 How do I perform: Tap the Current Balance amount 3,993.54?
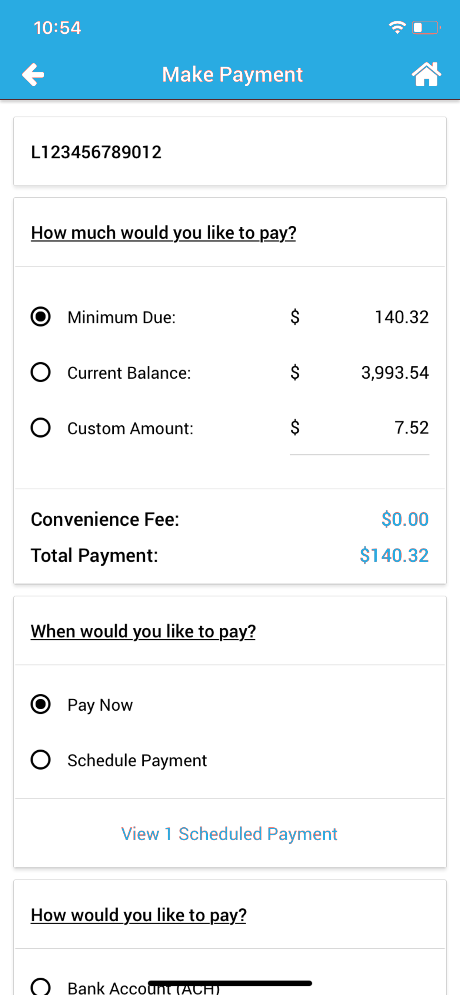[x=395, y=373]
